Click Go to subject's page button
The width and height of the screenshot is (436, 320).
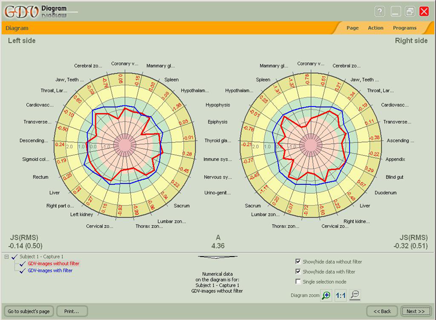[29, 311]
